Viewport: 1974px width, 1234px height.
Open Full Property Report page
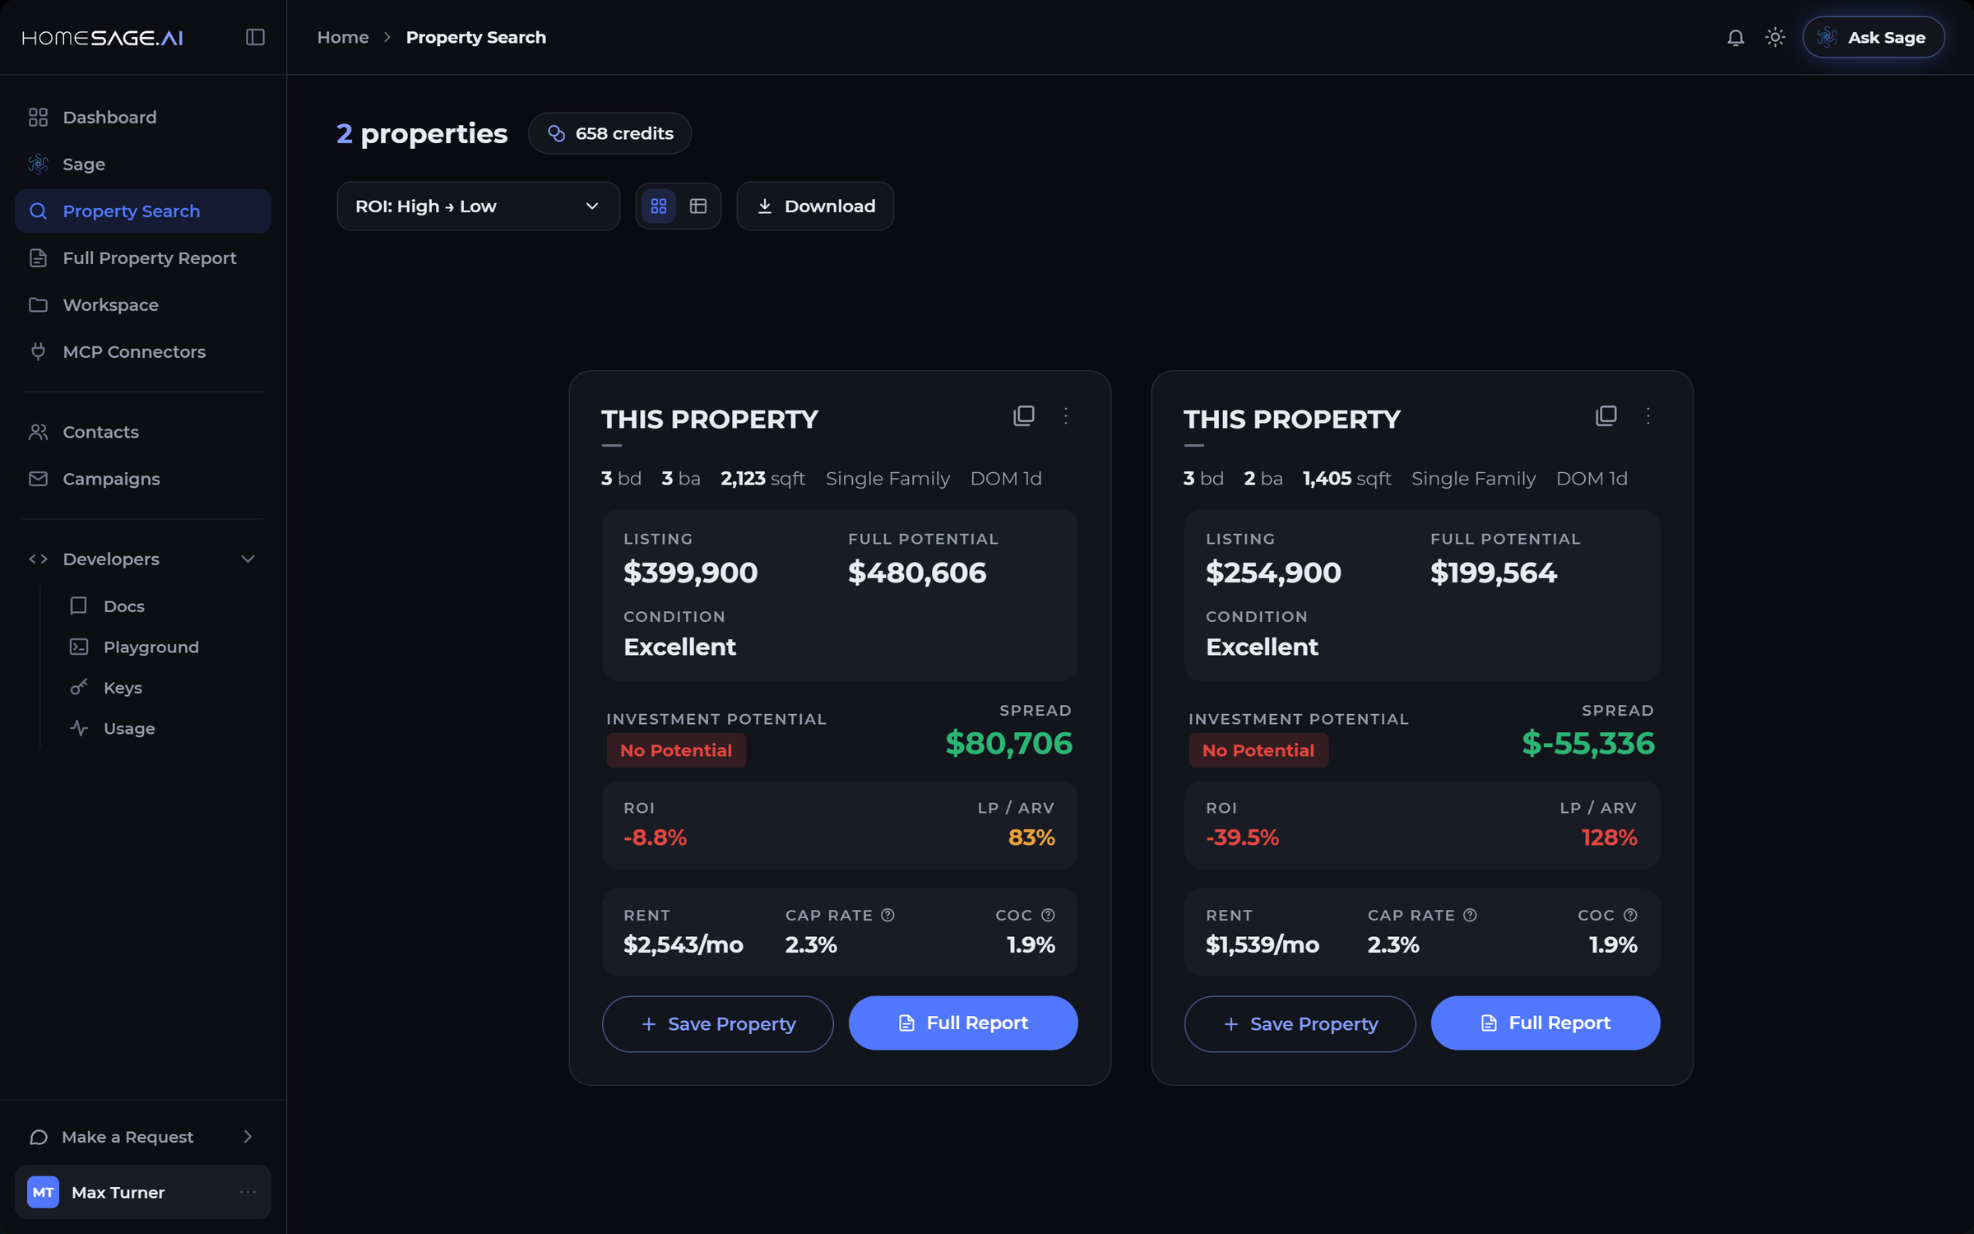[x=143, y=258]
